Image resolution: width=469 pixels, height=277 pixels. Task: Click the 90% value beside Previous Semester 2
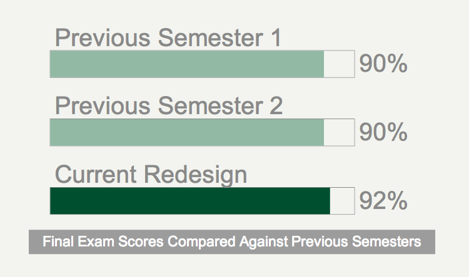click(x=383, y=132)
